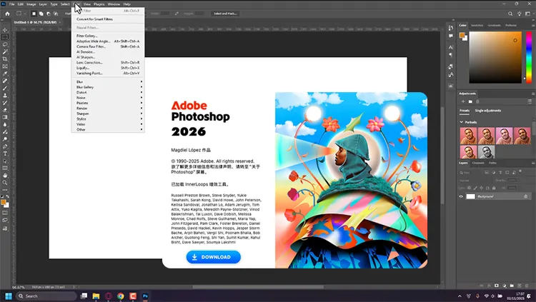Select the Clone Stamp tool
This screenshot has width=536, height=302.
(5, 96)
